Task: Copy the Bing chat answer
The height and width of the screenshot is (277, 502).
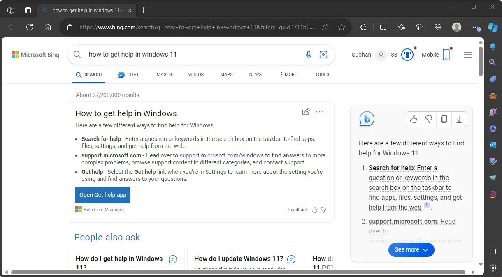Action: [444, 119]
